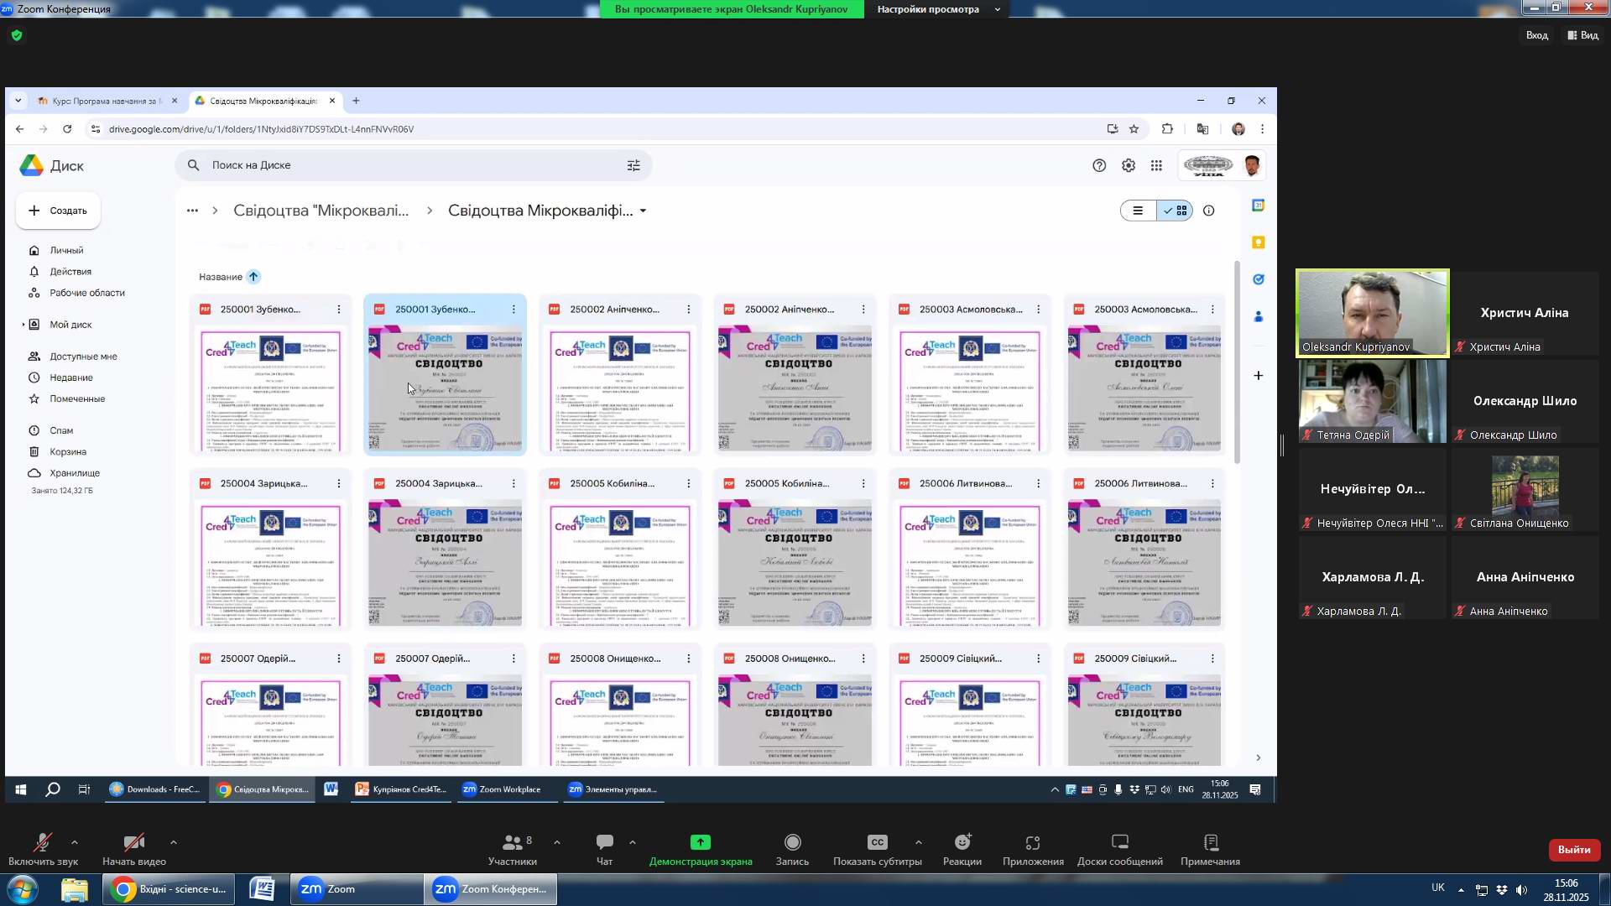Screen dimensions: 1611x906
Task: Open Zoom Apps icon
Action: [1032, 843]
